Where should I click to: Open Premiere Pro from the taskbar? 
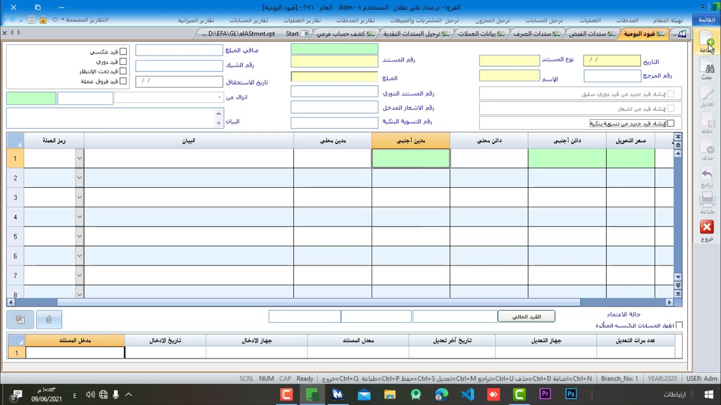pos(545,394)
